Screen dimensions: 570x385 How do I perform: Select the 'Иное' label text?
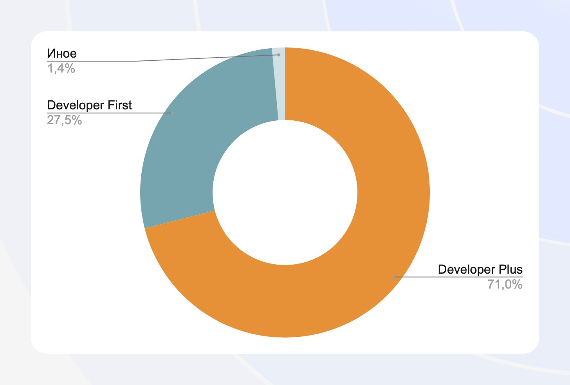click(62, 53)
